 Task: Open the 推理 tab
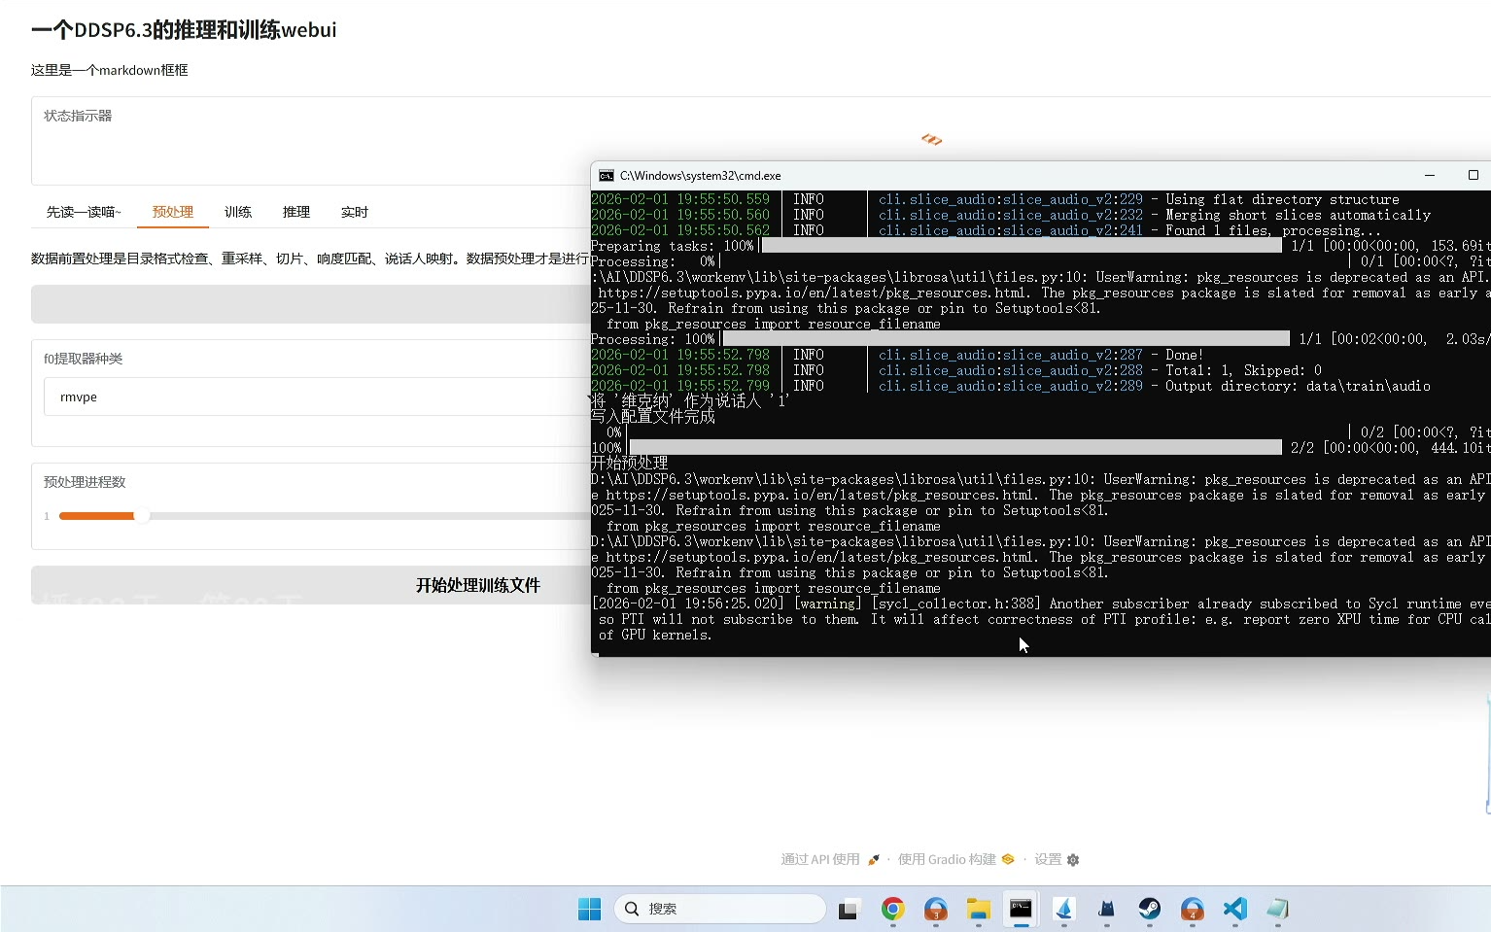click(x=296, y=212)
